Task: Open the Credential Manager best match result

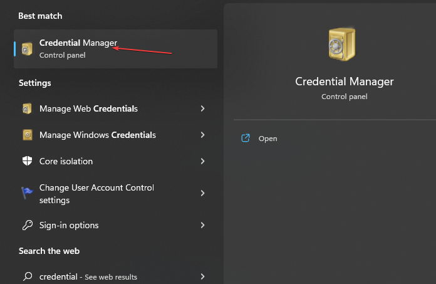Action: click(115, 49)
